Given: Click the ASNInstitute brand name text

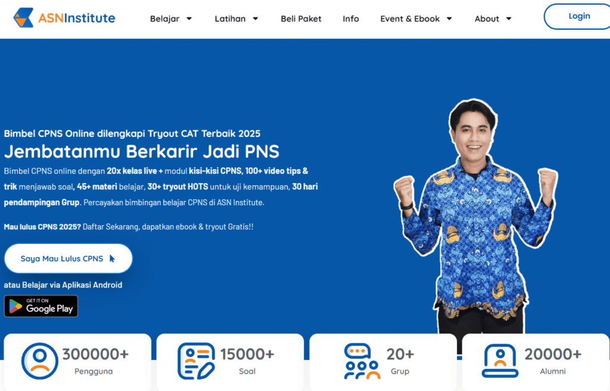Looking at the screenshot, I should tap(77, 18).
